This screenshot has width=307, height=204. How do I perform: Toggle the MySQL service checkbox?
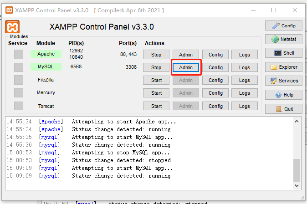19,67
